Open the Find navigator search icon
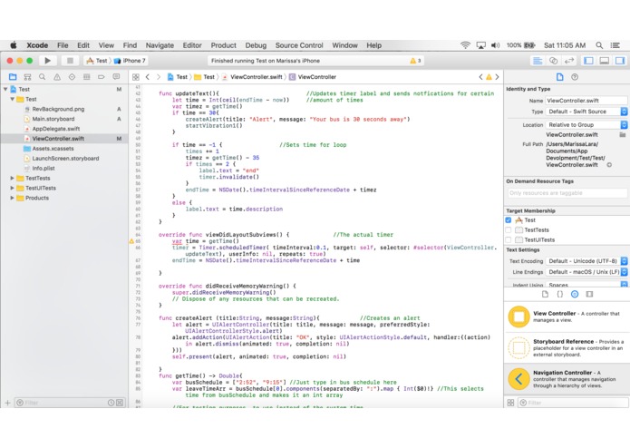Viewport: 630px width, 448px height. (42, 77)
